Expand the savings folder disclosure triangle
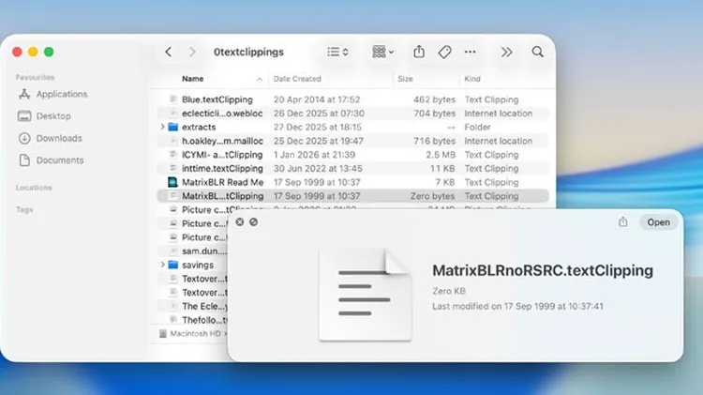 point(163,266)
